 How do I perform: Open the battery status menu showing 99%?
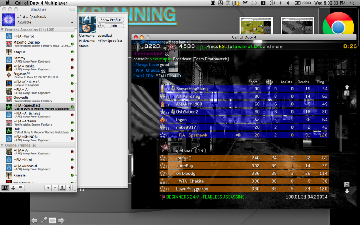coord(303,3)
